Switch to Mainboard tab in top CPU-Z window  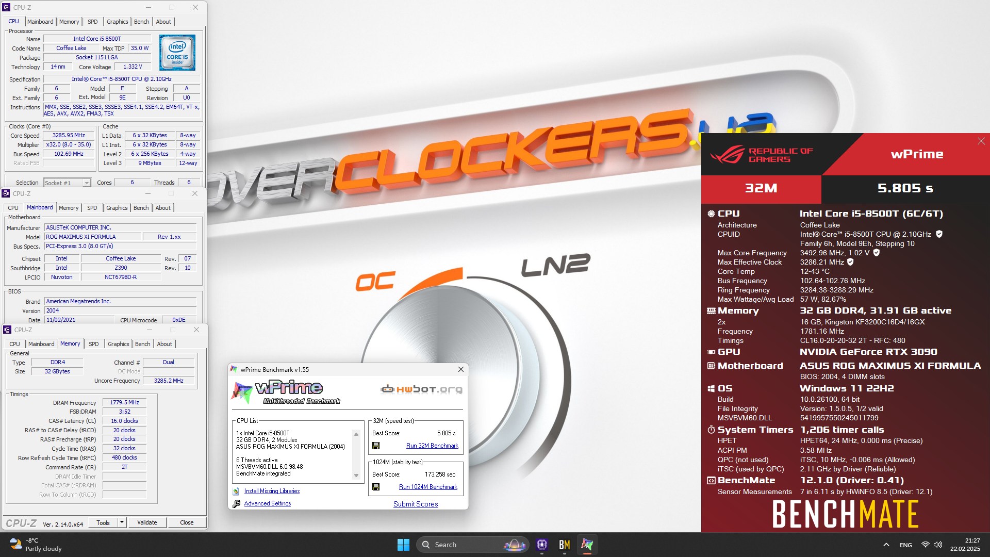pyautogui.click(x=40, y=22)
